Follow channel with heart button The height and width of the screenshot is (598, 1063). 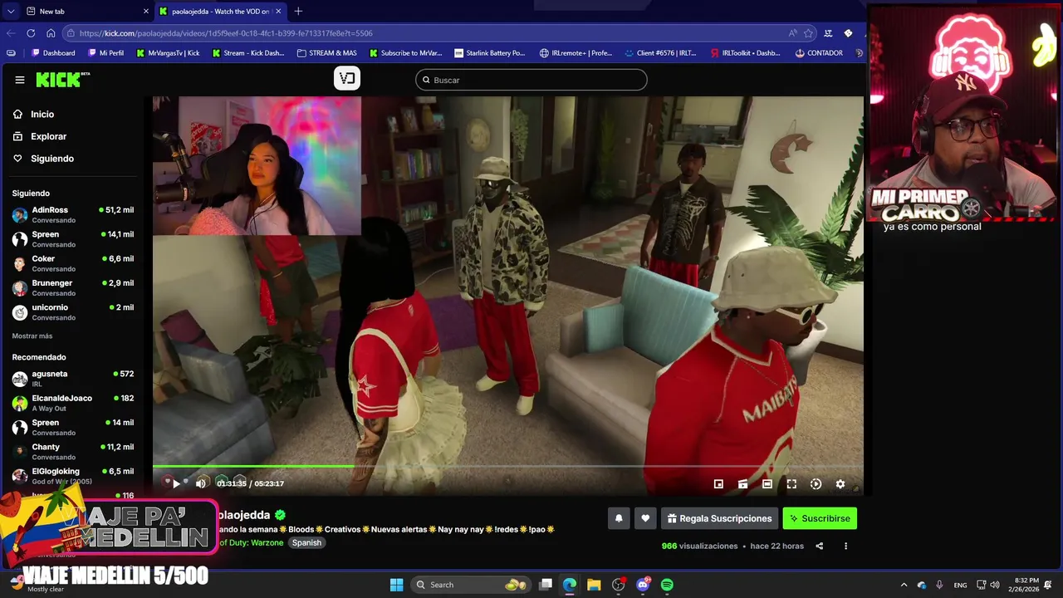[x=645, y=518]
